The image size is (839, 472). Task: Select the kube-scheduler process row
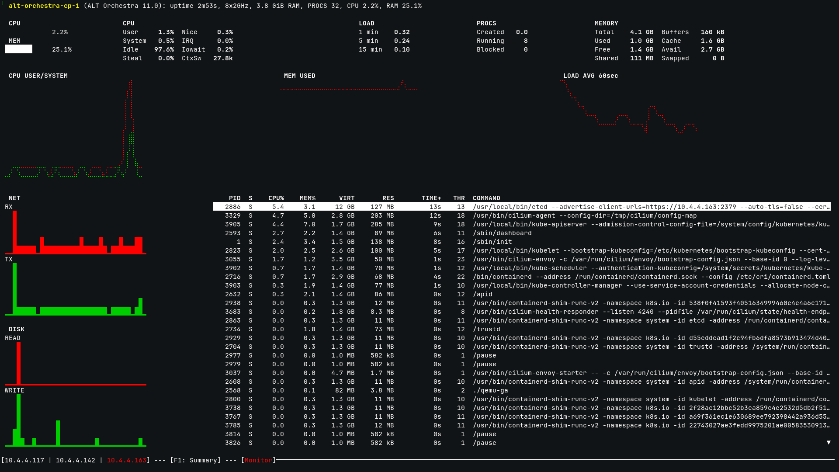[522, 268]
